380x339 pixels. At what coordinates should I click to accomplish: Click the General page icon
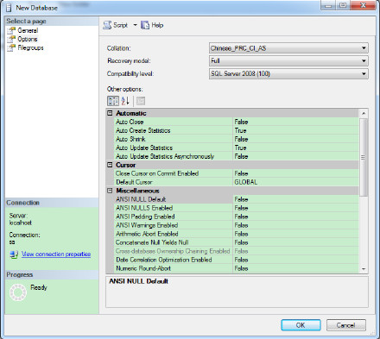(x=11, y=30)
